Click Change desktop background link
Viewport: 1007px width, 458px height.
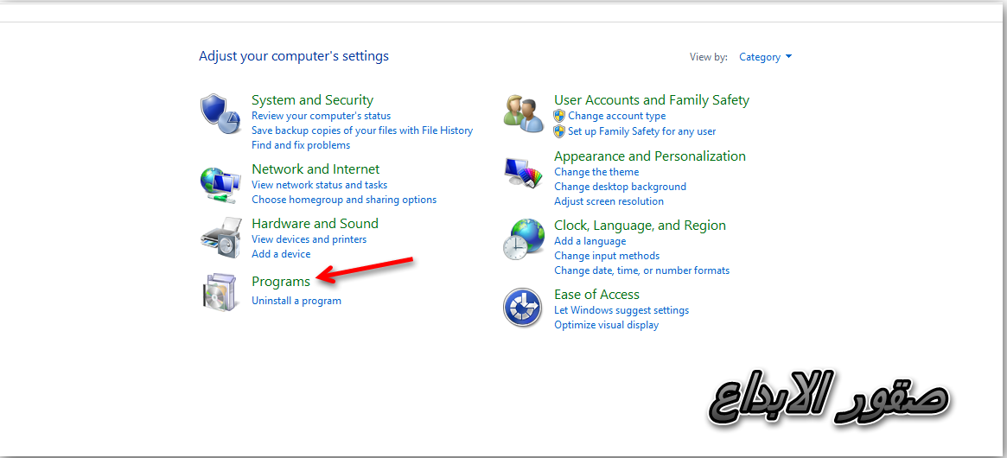coord(620,187)
